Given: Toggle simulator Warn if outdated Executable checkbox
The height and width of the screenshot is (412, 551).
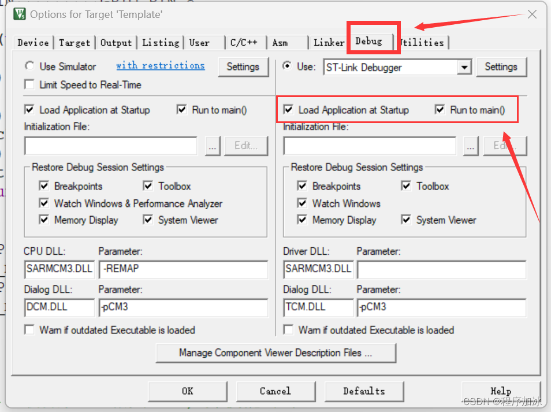Looking at the screenshot, I should (29, 330).
